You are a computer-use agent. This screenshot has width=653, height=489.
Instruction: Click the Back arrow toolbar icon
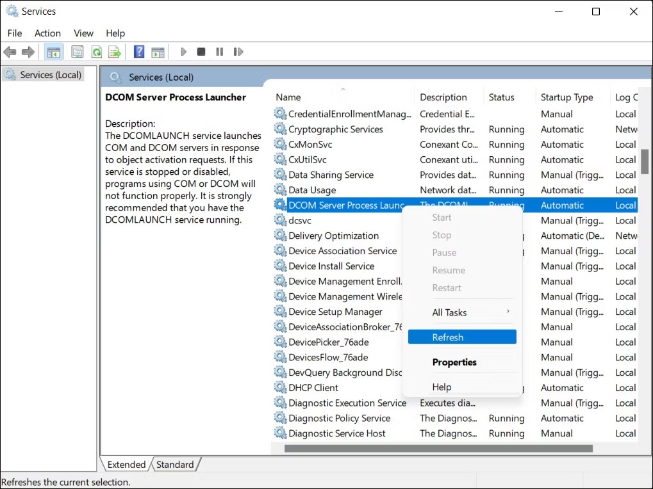point(10,52)
